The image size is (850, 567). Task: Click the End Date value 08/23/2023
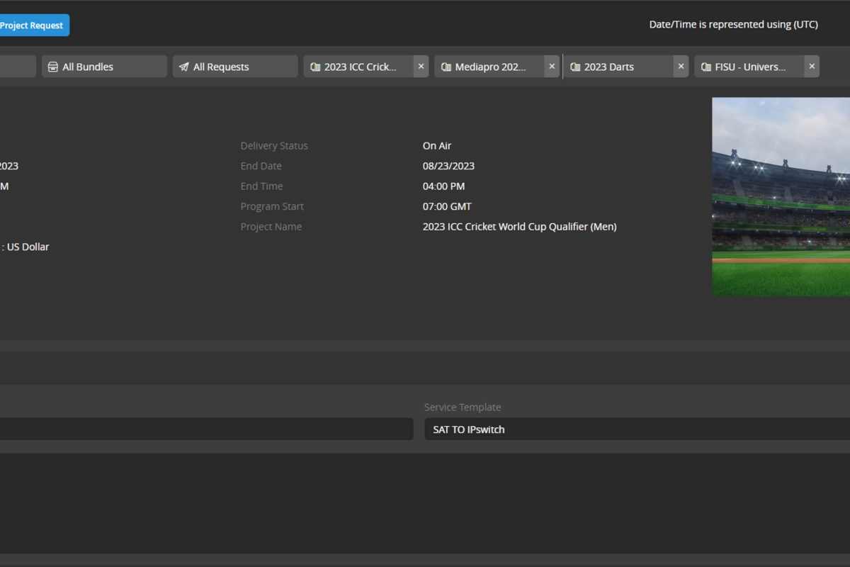[448, 166]
